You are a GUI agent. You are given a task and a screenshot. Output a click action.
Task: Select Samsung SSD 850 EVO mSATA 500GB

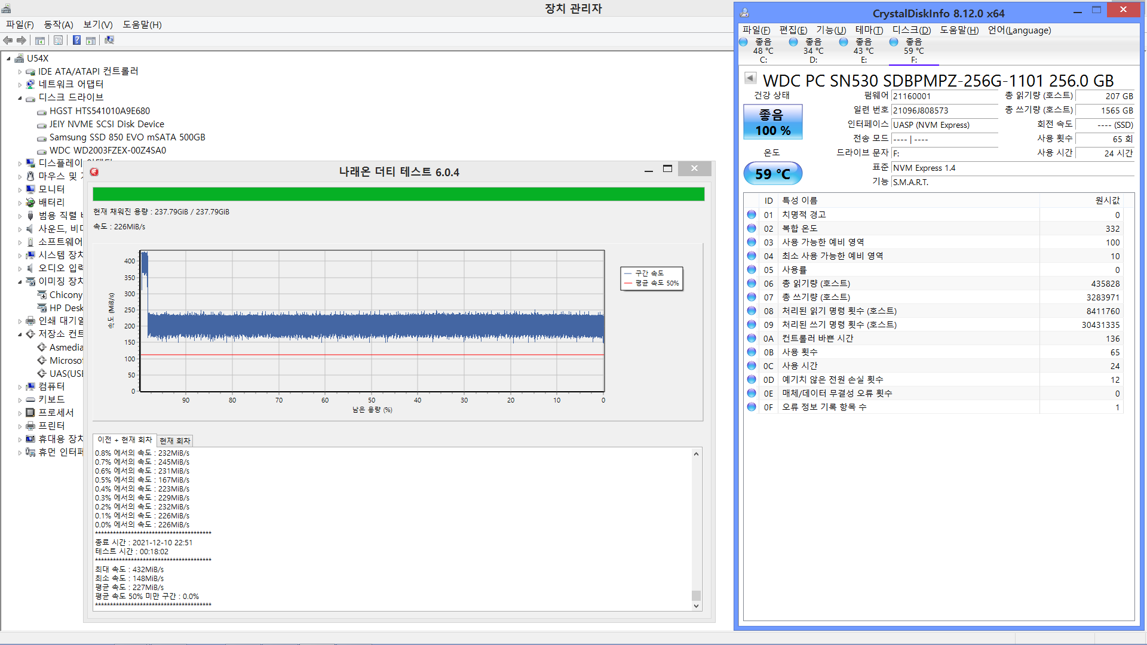pos(127,137)
